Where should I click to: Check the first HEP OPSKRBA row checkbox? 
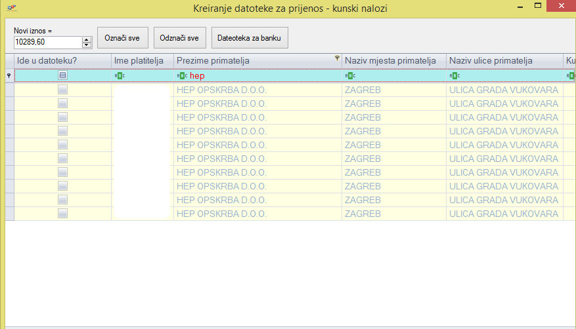click(x=62, y=89)
